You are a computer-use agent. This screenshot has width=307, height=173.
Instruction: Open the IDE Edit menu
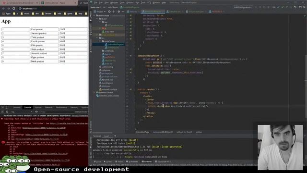coord(101,2)
